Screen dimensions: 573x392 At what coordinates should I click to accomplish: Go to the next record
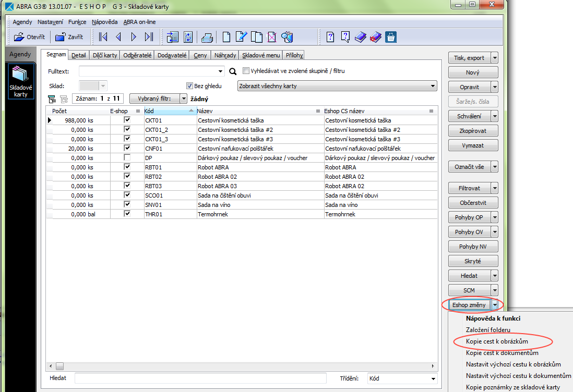[x=134, y=37]
